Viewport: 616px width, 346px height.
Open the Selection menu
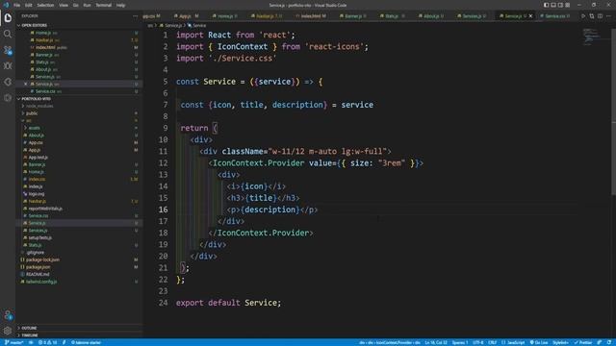pyautogui.click(x=45, y=5)
